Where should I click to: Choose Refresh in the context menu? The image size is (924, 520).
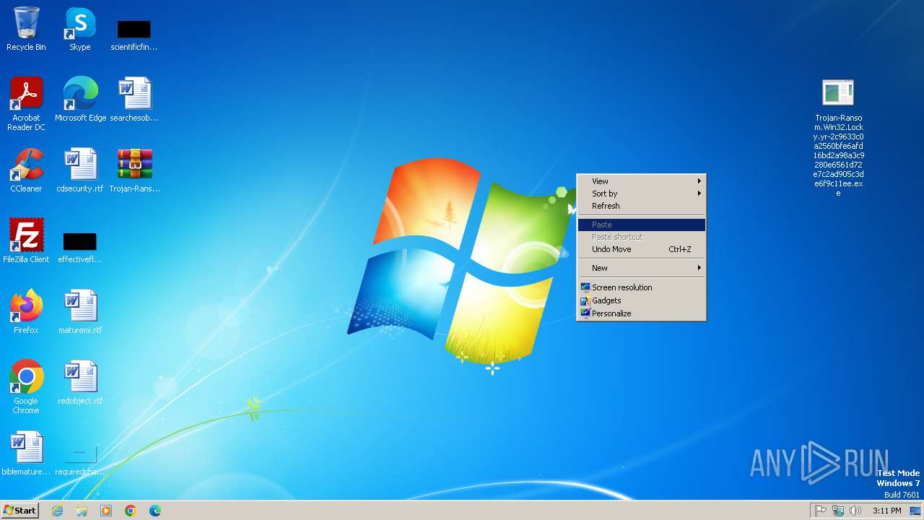[x=642, y=206]
